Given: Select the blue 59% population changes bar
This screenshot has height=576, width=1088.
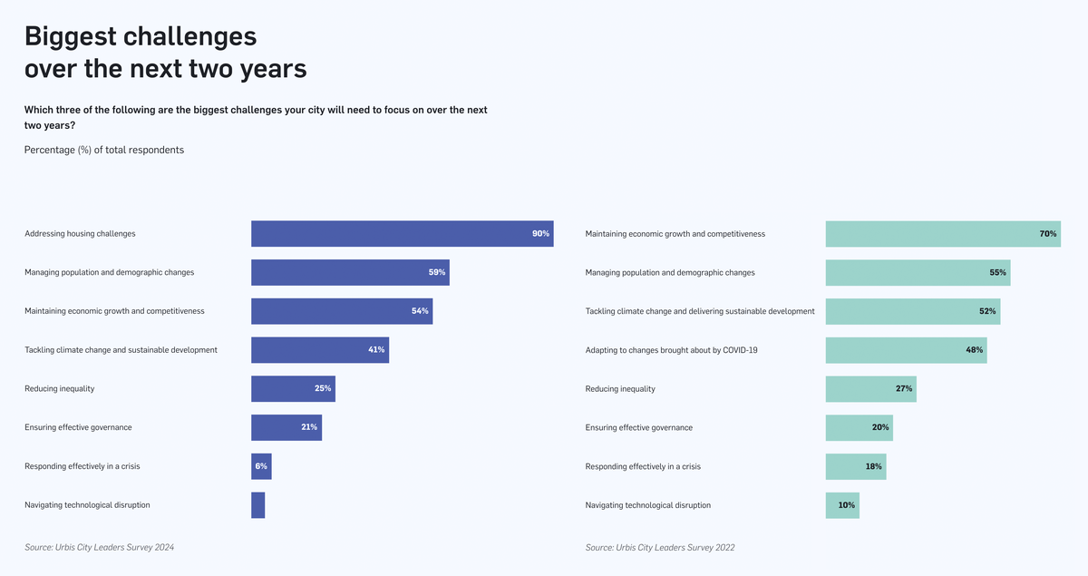Looking at the screenshot, I should click(350, 272).
